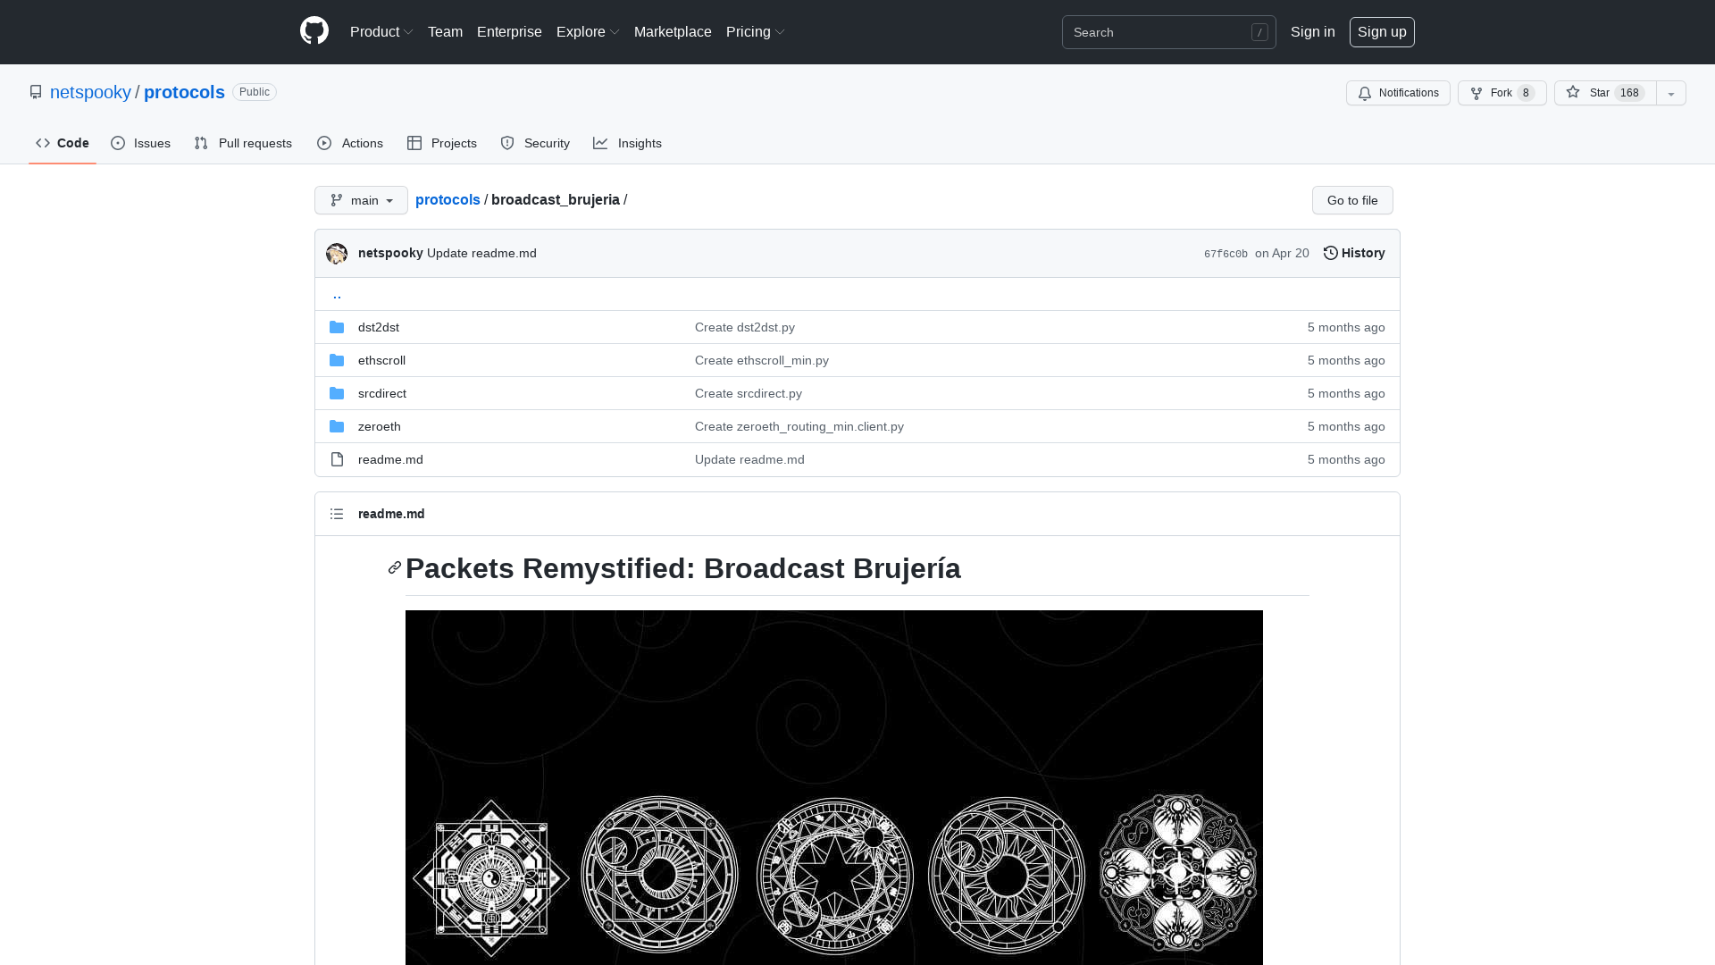Open the readme.md file name in the list

390,459
